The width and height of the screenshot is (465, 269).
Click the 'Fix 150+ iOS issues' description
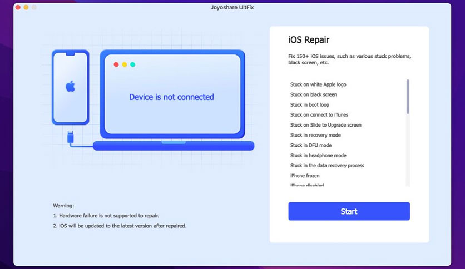click(350, 59)
